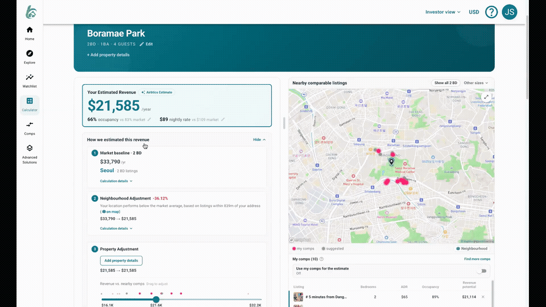
Task: Go to the Watchlist section
Action: click(30, 81)
